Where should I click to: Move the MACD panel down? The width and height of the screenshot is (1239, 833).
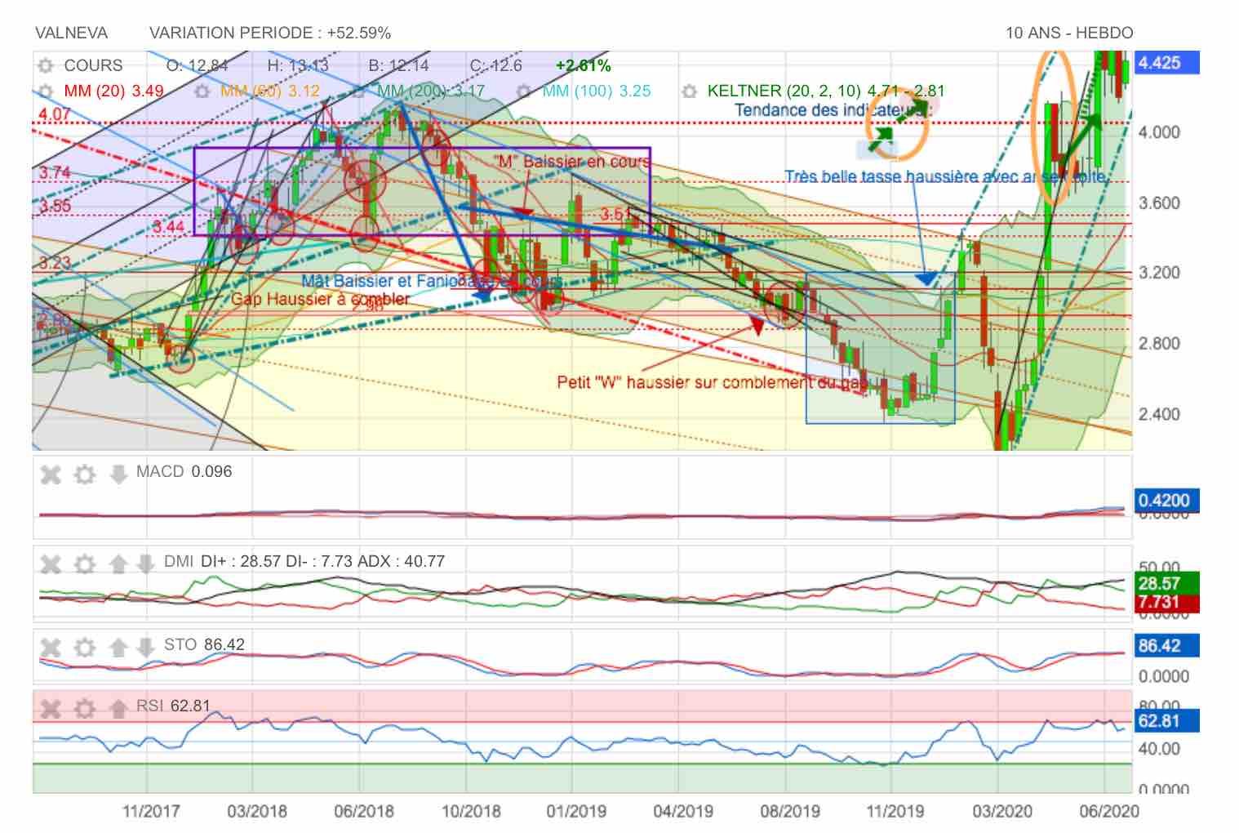118,474
